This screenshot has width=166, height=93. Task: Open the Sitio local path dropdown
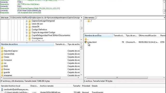tap(81, 18)
